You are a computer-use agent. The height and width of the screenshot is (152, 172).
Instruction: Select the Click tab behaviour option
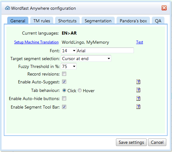point(64,90)
